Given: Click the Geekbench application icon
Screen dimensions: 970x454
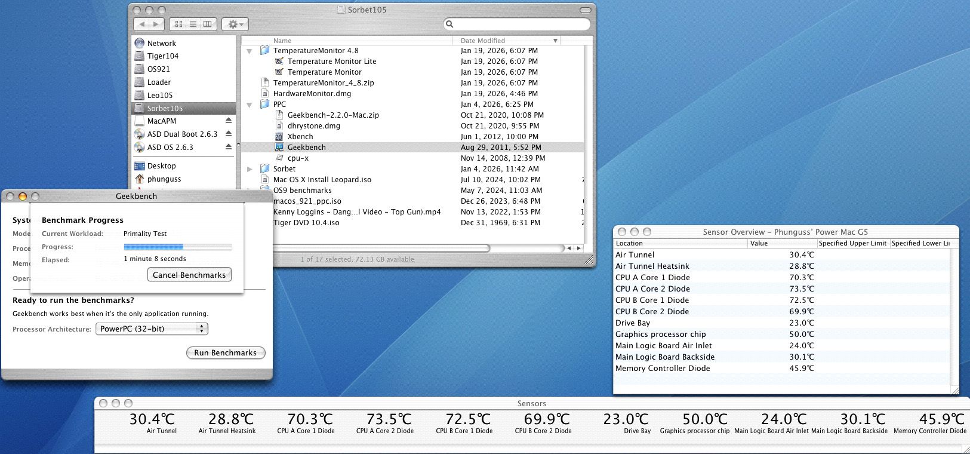Looking at the screenshot, I should 279,148.
